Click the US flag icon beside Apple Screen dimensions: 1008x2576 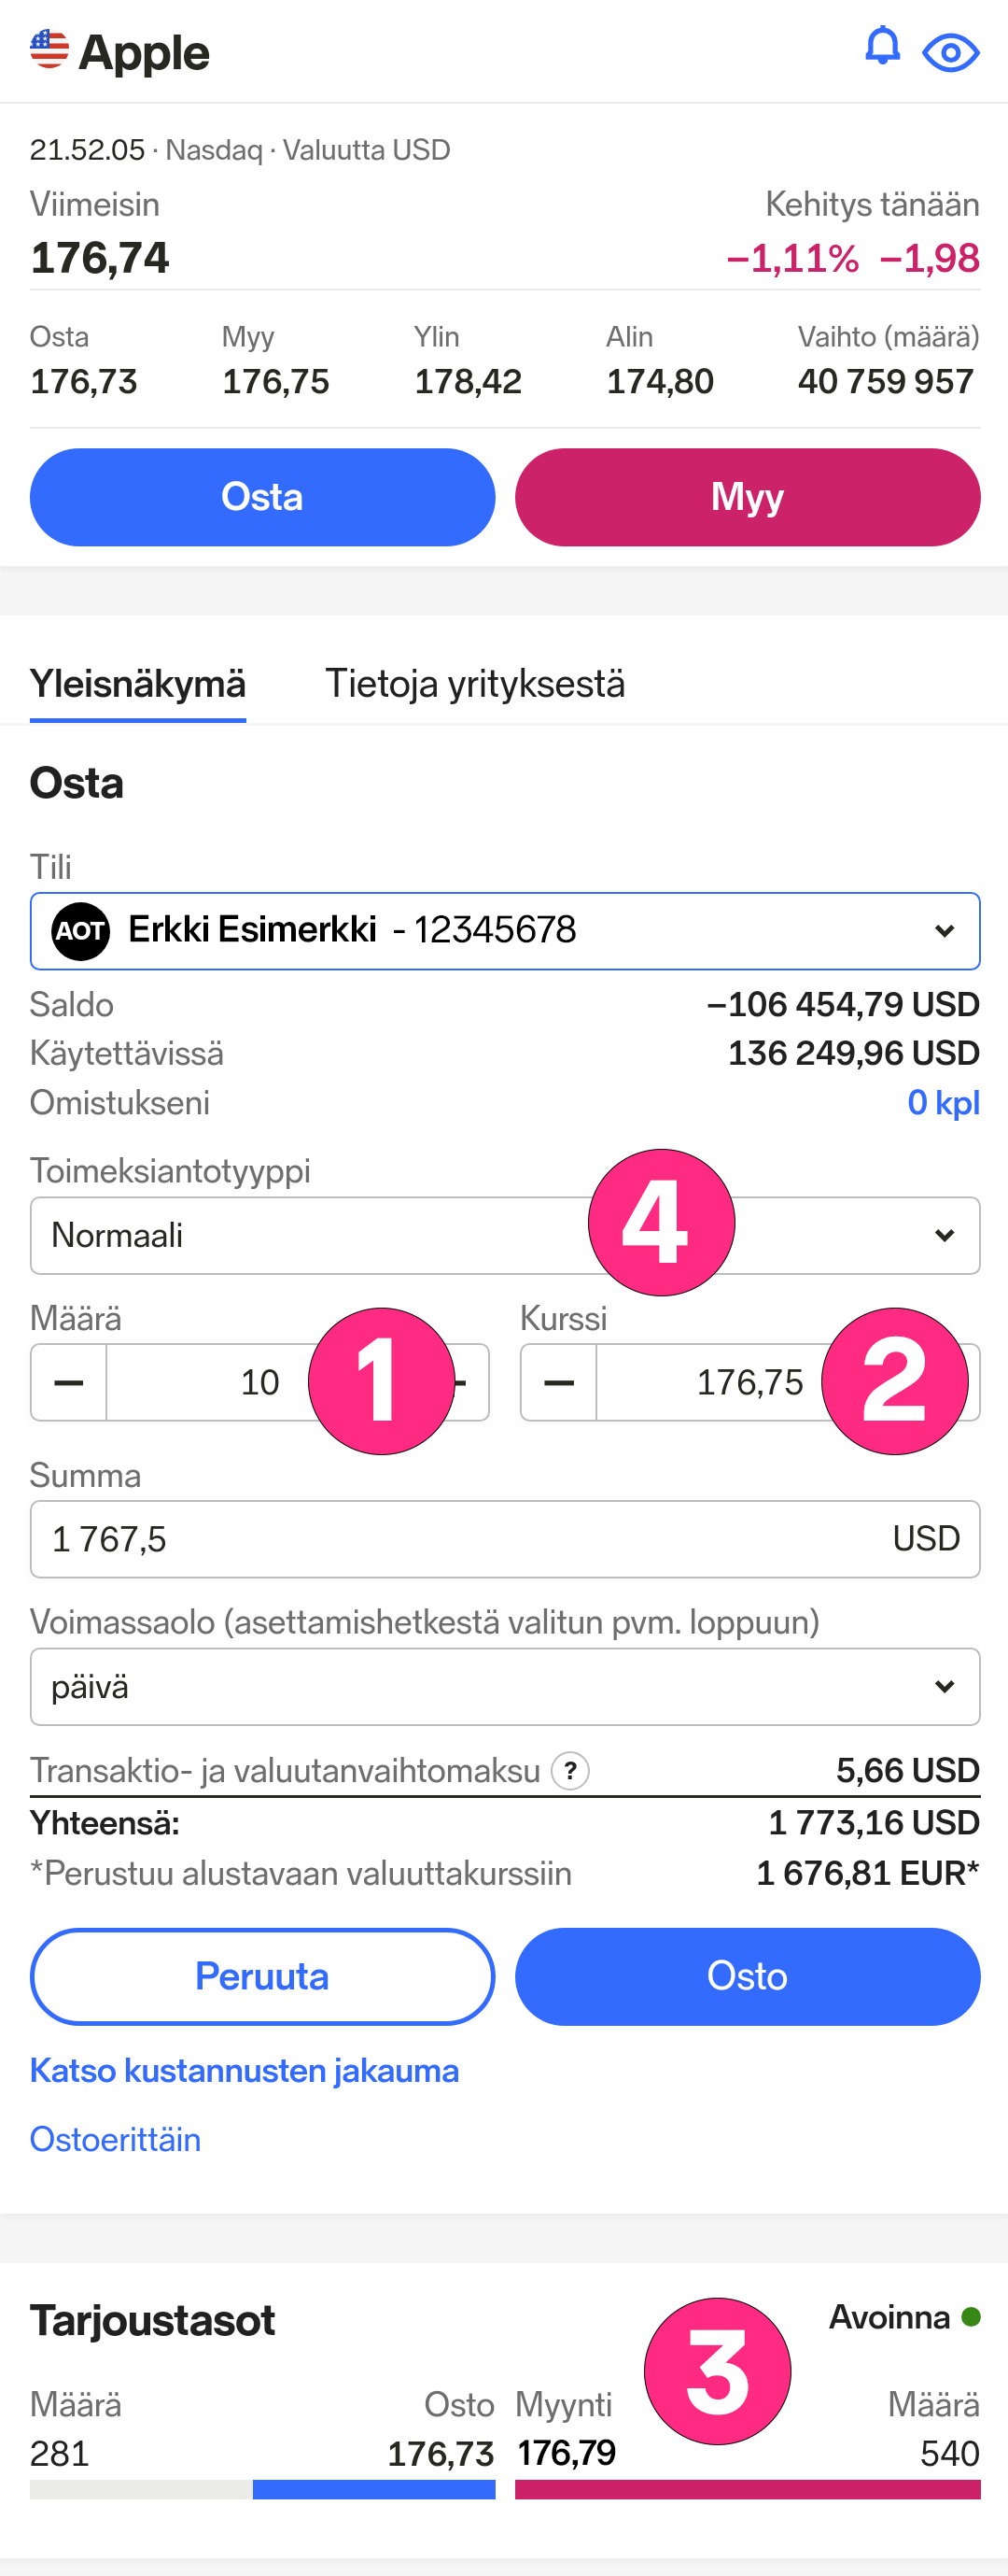(x=49, y=49)
